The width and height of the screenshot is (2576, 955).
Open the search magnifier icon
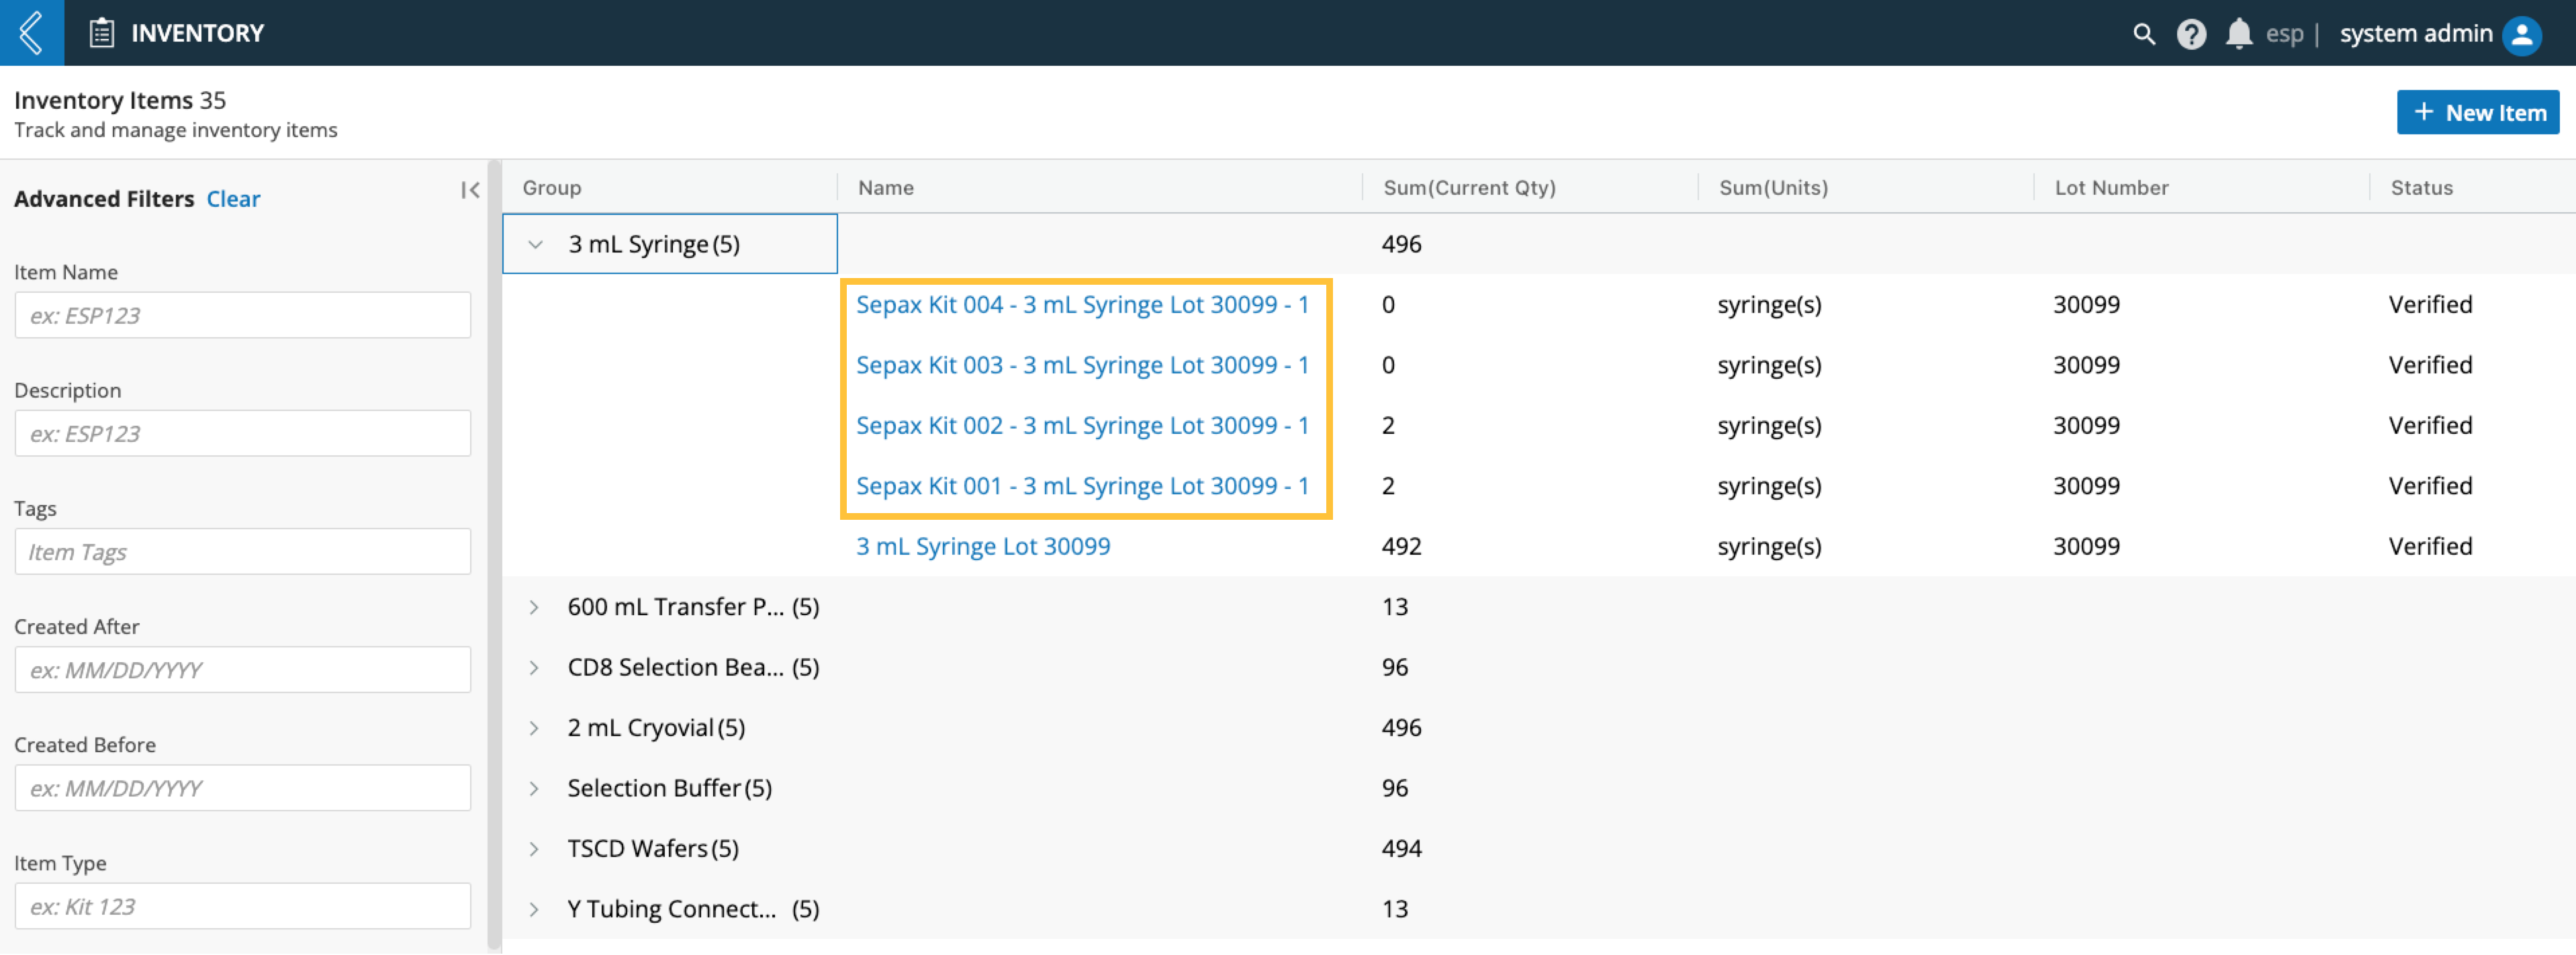click(2143, 34)
